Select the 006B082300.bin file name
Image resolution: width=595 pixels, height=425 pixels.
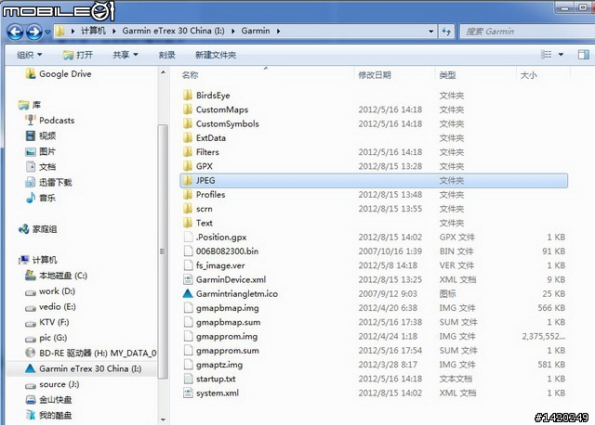click(x=227, y=251)
